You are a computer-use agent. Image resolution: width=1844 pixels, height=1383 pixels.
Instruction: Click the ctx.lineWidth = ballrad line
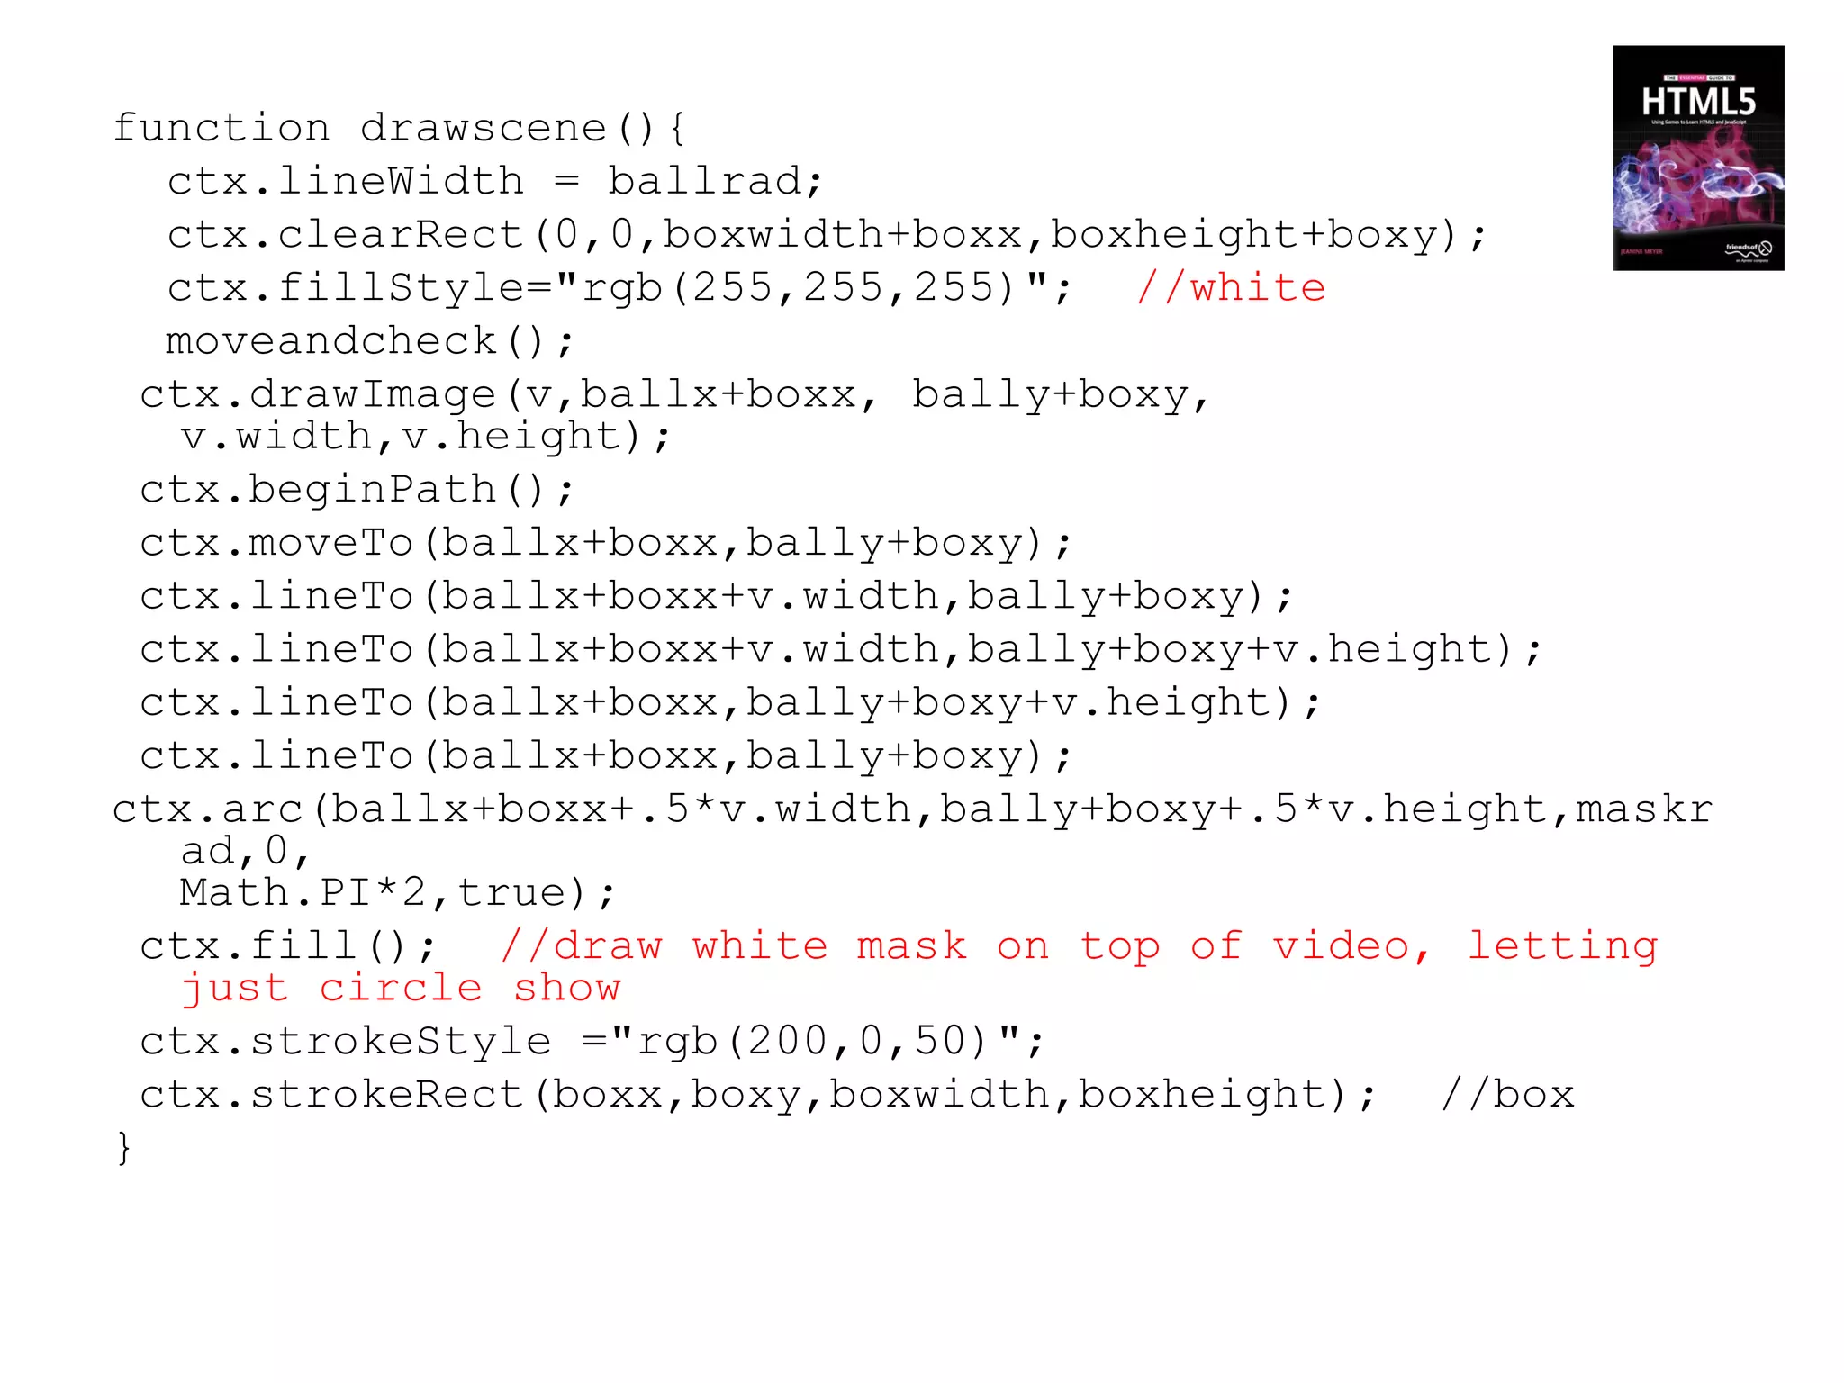[x=495, y=181]
